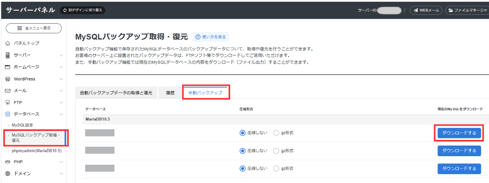This screenshot has height=183, width=489.
Task: Click the Homepage window icon
Action: tap(7, 67)
